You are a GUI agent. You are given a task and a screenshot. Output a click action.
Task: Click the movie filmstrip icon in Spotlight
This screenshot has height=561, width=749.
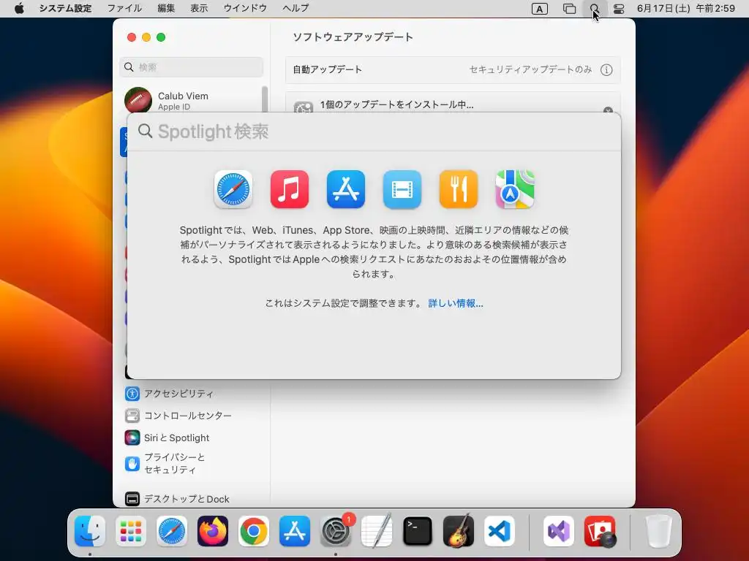[x=402, y=189]
